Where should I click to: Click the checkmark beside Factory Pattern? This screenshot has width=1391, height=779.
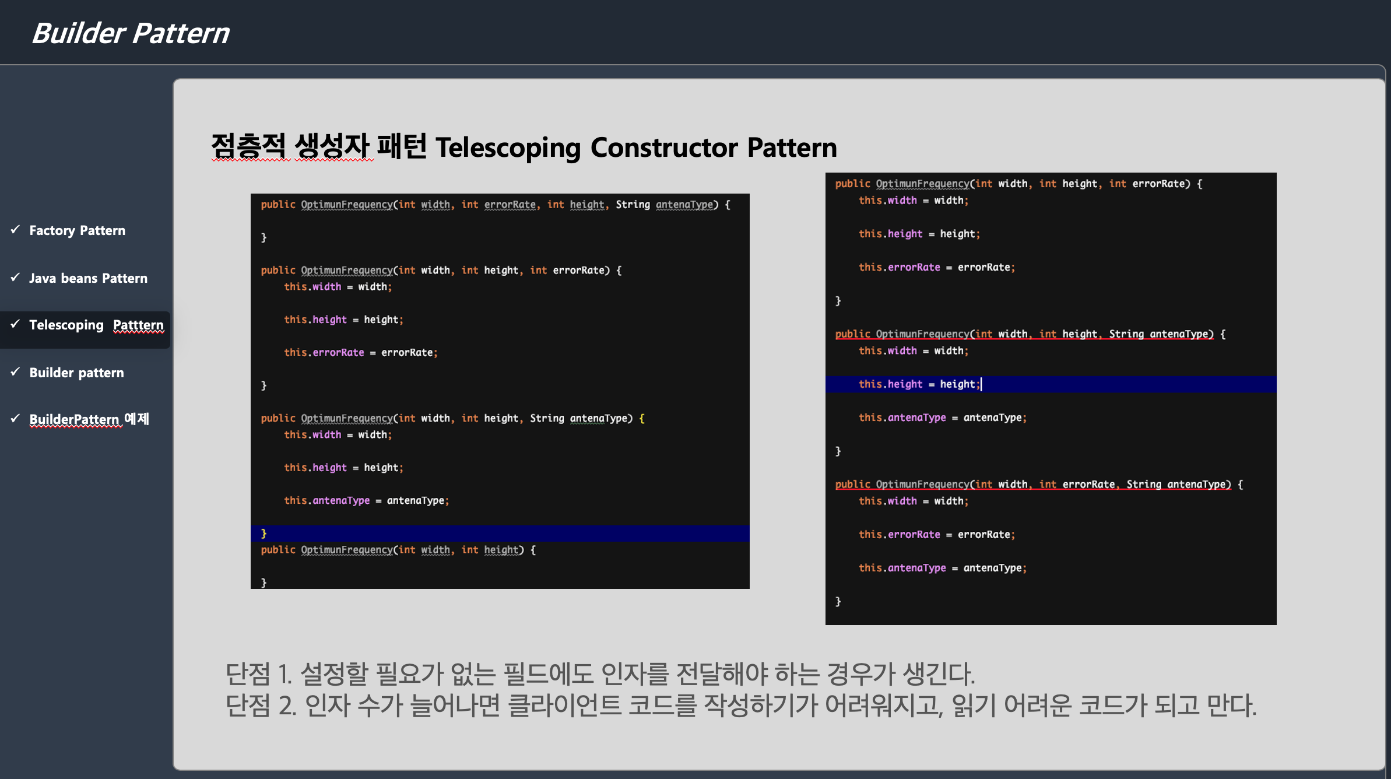coord(15,230)
